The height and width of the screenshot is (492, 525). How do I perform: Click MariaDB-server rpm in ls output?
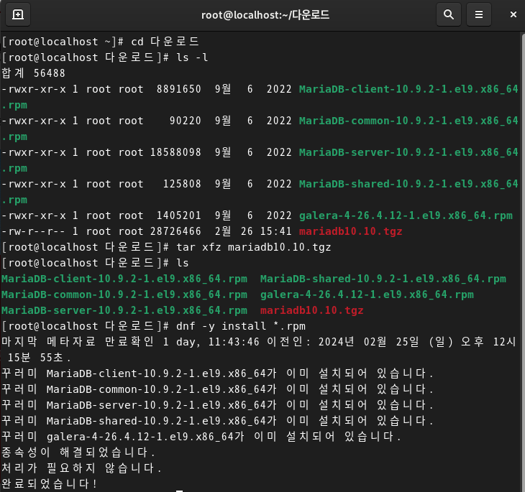(124, 310)
